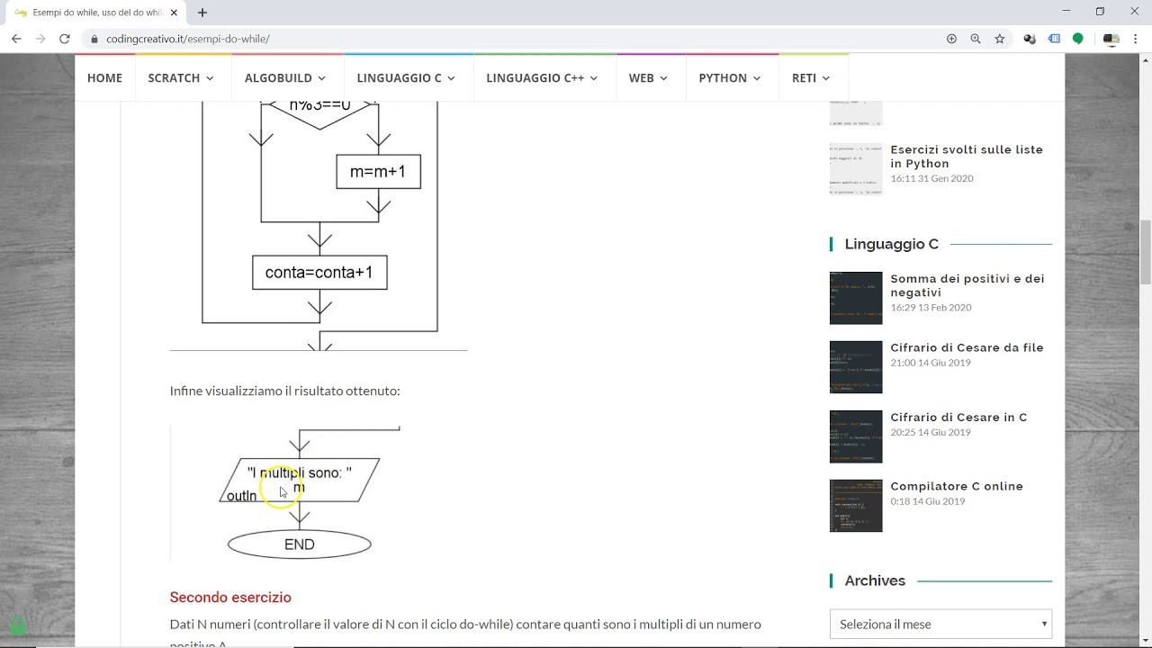Image resolution: width=1152 pixels, height=648 pixels.
Task: Expand the WEB dropdown menu
Action: pos(649,78)
